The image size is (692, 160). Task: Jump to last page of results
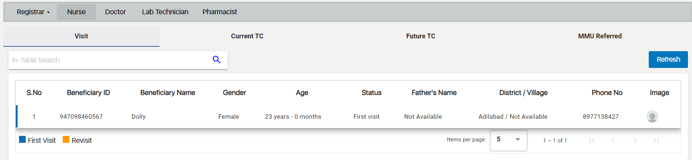coord(656,141)
